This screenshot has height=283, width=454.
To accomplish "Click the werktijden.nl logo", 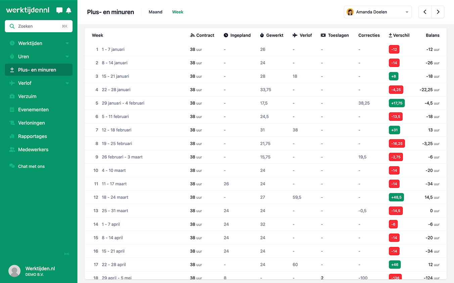I will 28,10.
